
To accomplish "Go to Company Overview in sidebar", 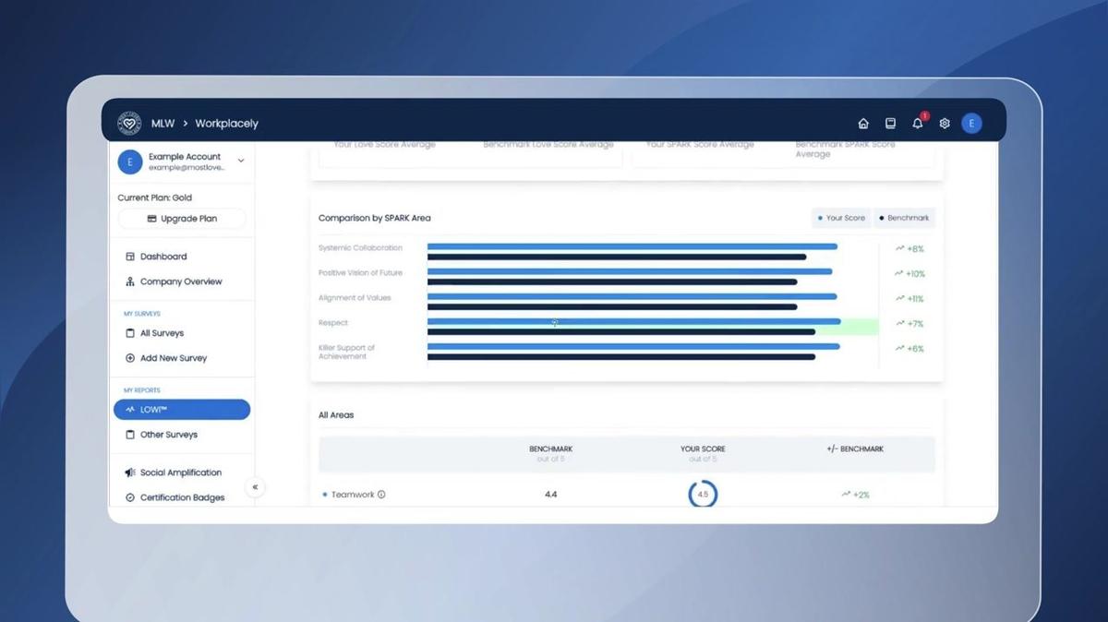I will [x=180, y=281].
